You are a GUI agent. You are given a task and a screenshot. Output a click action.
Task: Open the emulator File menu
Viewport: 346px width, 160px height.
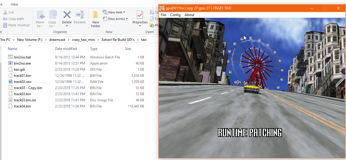point(163,15)
